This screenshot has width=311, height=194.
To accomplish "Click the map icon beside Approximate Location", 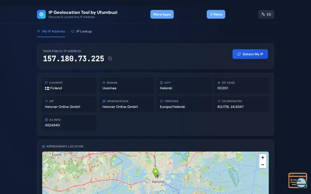I will tap(44, 146).
